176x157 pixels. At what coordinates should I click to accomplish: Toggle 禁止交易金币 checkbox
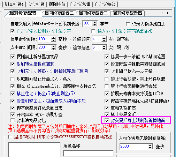coord(107,114)
